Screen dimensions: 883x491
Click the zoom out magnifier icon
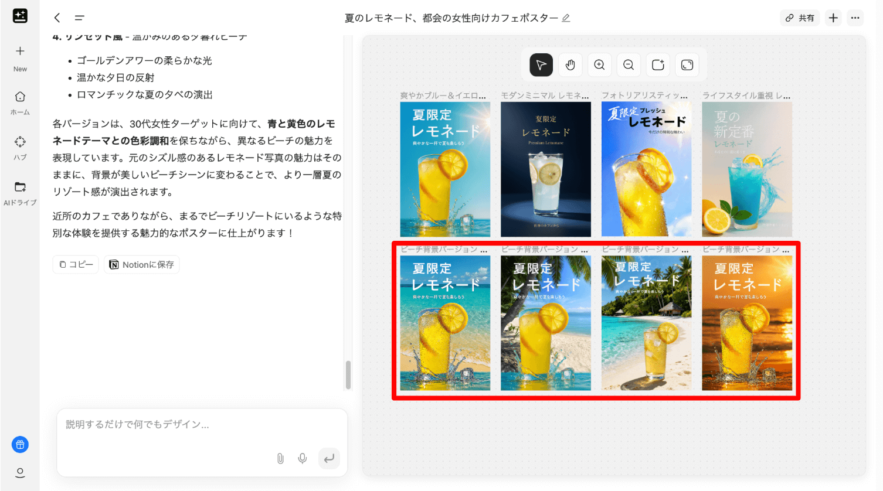coord(629,65)
